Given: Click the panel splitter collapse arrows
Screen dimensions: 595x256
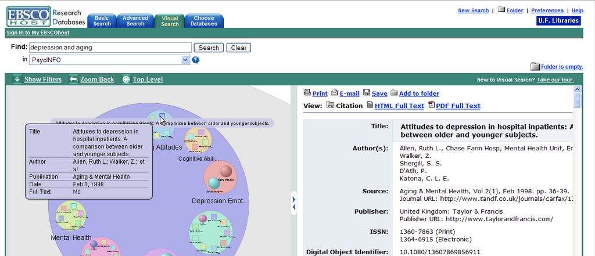Looking at the screenshot, I should click(293, 203).
